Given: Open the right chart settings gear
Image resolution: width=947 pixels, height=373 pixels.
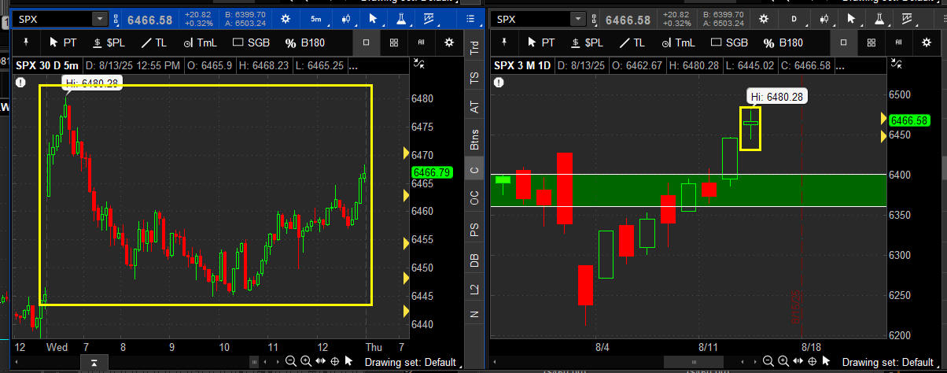Looking at the screenshot, I should pos(764,18).
